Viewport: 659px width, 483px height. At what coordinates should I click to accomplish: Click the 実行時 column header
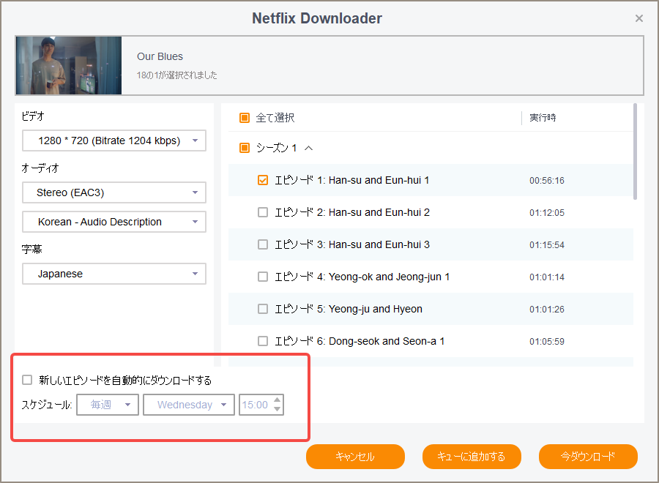tap(543, 118)
